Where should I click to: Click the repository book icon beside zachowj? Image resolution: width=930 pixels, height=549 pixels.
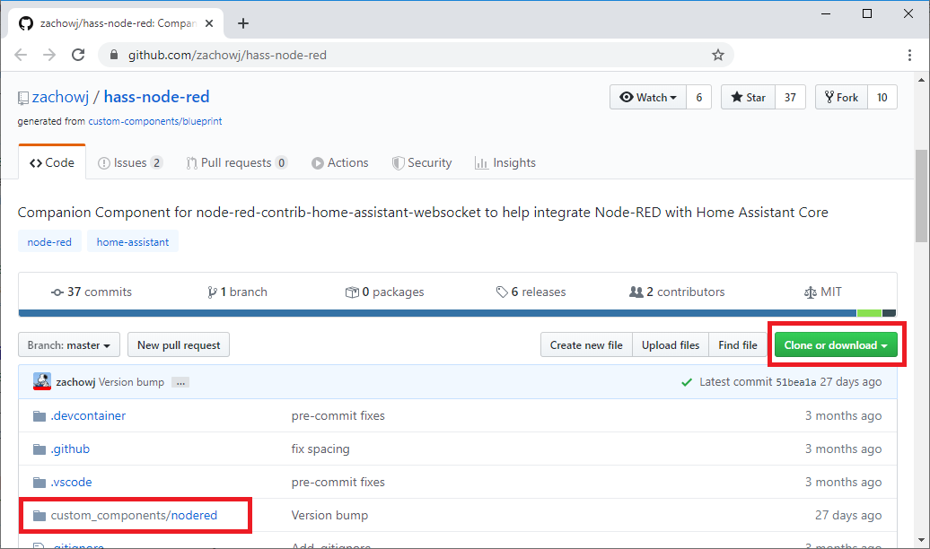pyautogui.click(x=23, y=98)
